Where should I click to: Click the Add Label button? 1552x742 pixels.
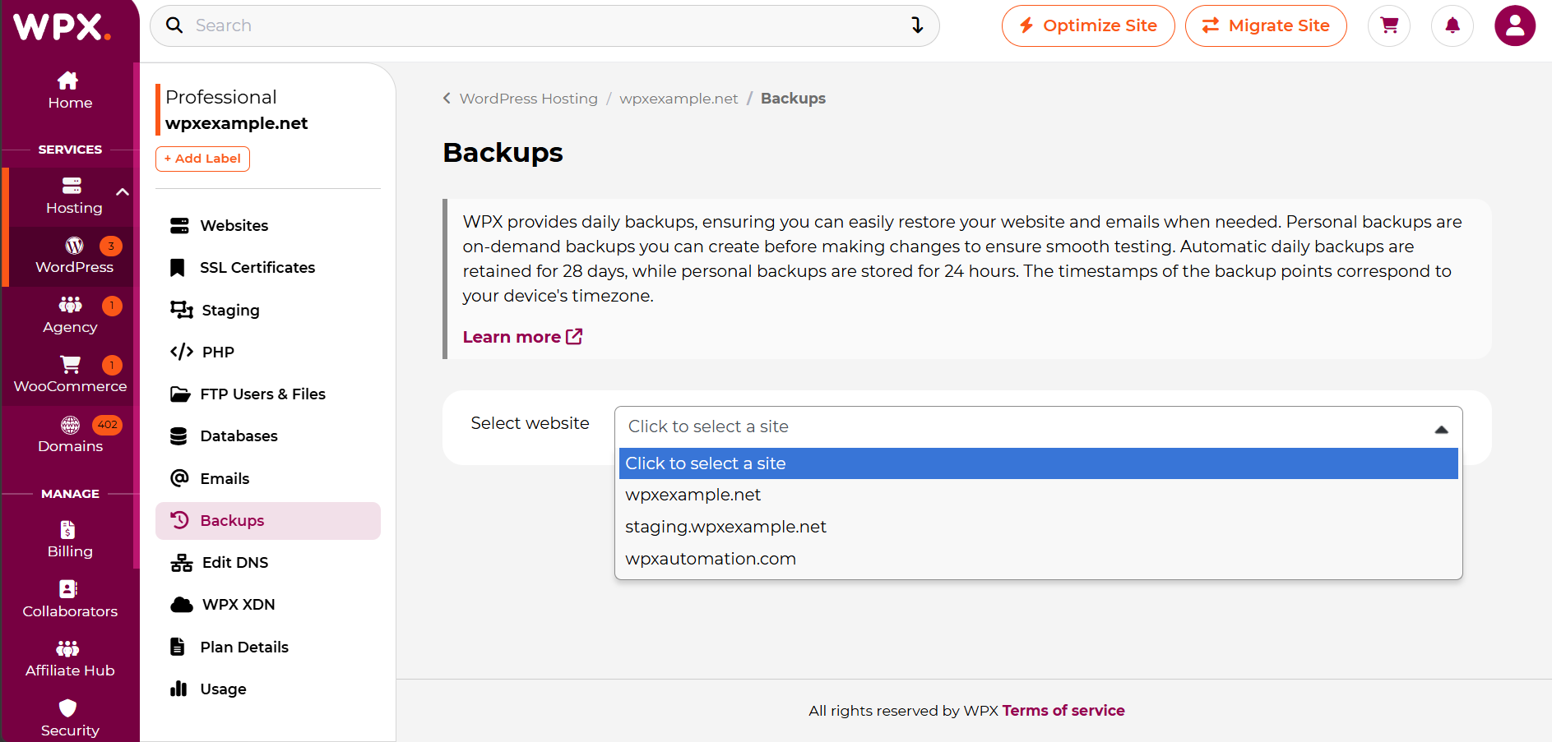tap(202, 159)
